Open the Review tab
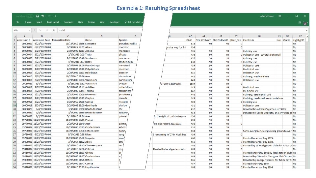Viewport: 316px width, 178px height. tap(91, 22)
